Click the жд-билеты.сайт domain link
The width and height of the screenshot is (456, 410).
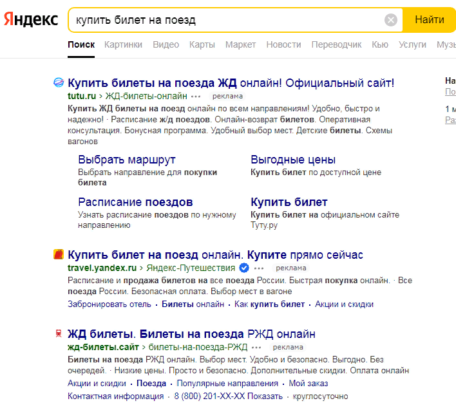click(103, 347)
